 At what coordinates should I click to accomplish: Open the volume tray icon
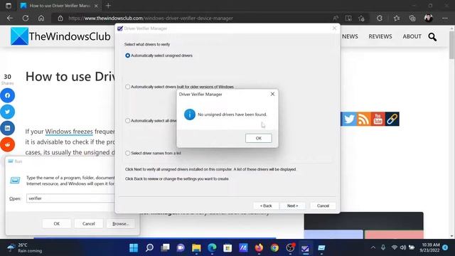(403, 247)
